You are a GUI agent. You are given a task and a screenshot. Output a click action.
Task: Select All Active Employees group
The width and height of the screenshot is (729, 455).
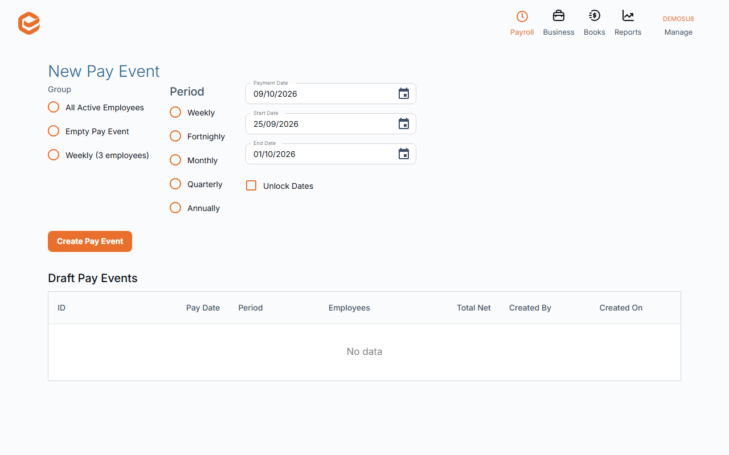coord(54,107)
